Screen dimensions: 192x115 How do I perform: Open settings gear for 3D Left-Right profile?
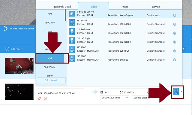[x=175, y=42]
